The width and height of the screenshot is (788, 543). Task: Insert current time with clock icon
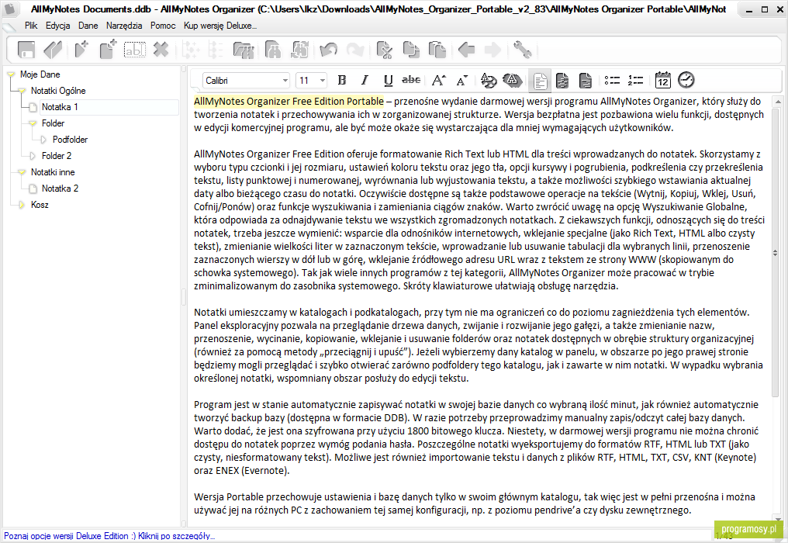click(686, 80)
